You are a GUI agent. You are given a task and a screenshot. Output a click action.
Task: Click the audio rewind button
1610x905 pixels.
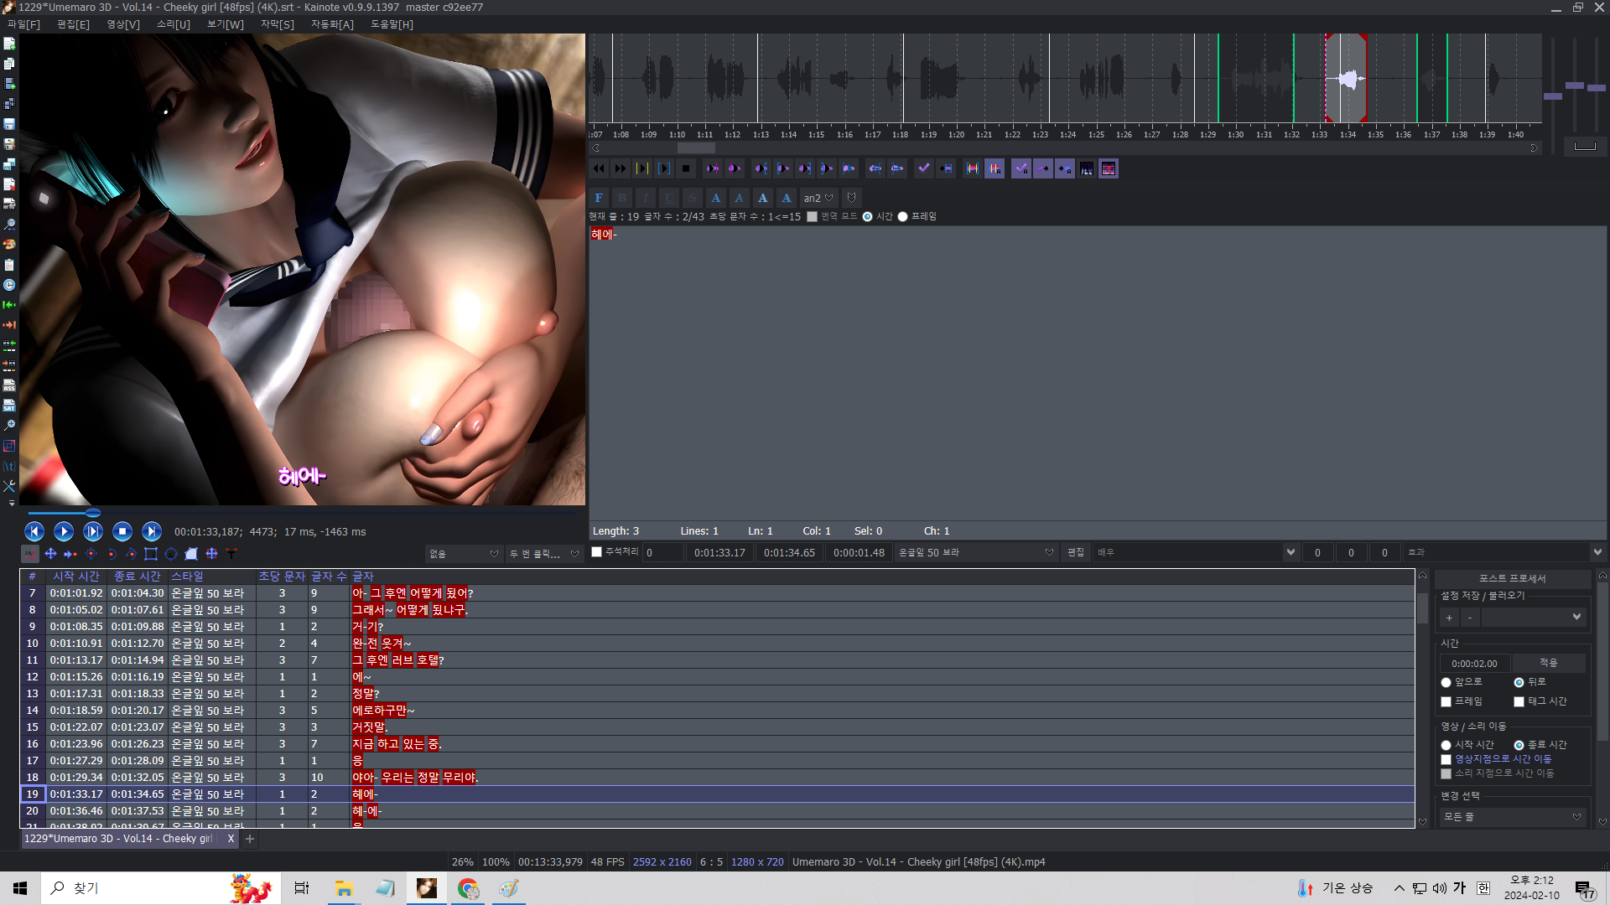point(599,168)
